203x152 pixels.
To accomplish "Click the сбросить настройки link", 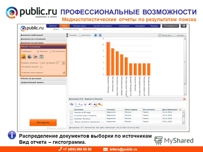I will tap(56, 128).
